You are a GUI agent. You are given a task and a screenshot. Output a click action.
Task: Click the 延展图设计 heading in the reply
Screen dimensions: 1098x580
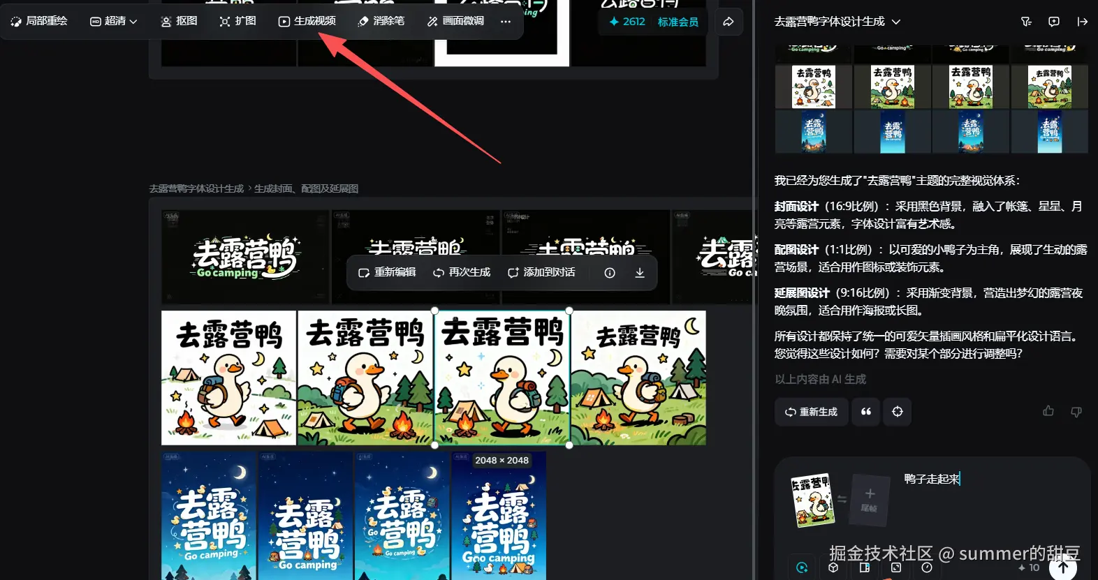[802, 293]
